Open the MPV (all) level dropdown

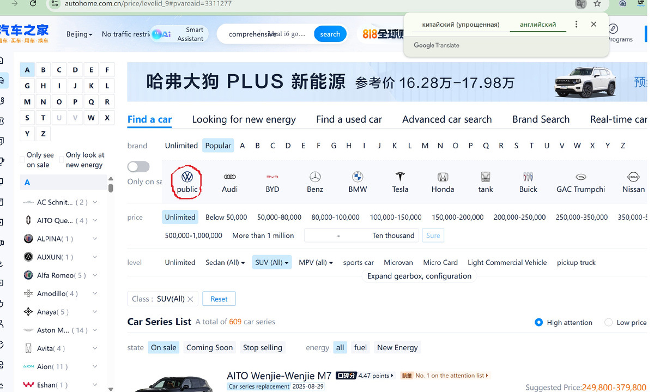click(316, 262)
